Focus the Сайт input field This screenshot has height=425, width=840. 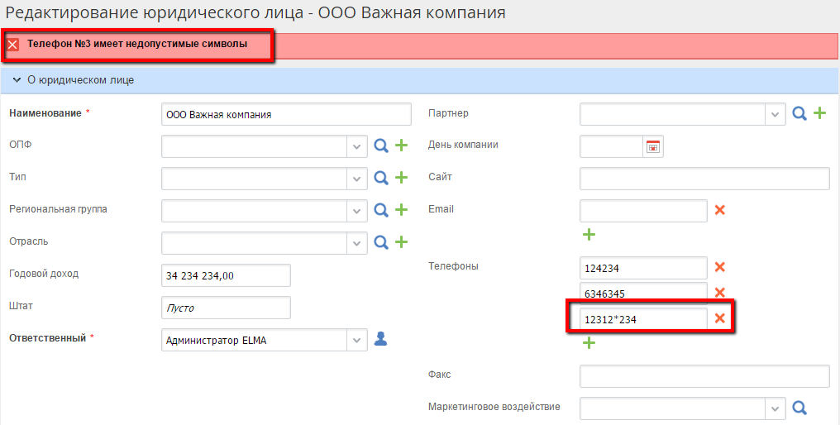tap(704, 178)
